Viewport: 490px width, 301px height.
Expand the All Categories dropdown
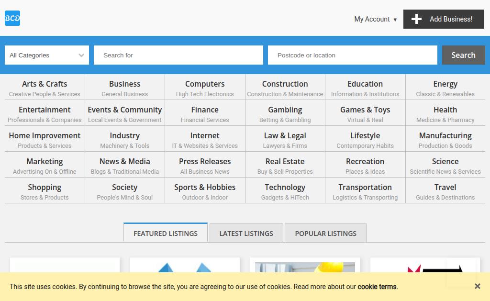tap(47, 56)
